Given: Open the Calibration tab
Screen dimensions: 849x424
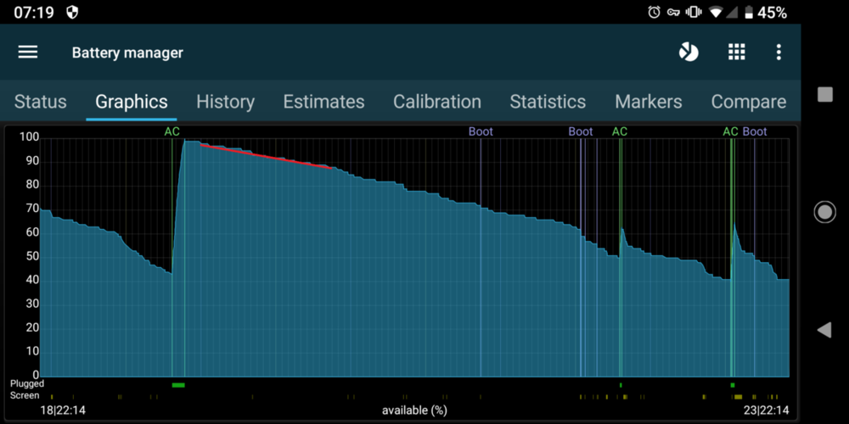Looking at the screenshot, I should tap(437, 102).
